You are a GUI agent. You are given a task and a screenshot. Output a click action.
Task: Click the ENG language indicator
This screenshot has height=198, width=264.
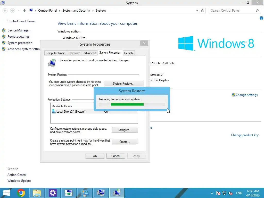point(239,193)
